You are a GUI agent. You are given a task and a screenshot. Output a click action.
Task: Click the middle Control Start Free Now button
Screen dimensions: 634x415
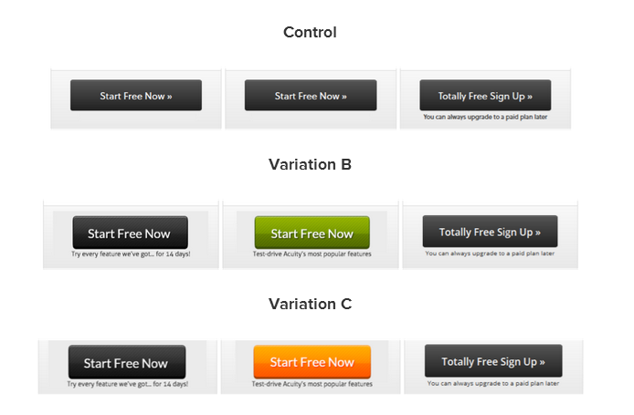[311, 95]
